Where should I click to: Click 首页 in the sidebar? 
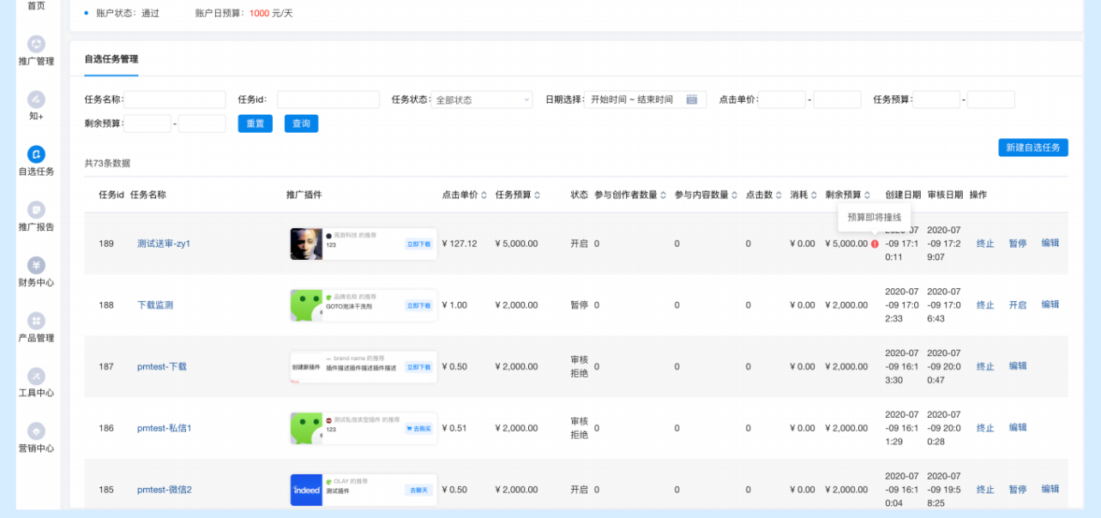coord(36,6)
